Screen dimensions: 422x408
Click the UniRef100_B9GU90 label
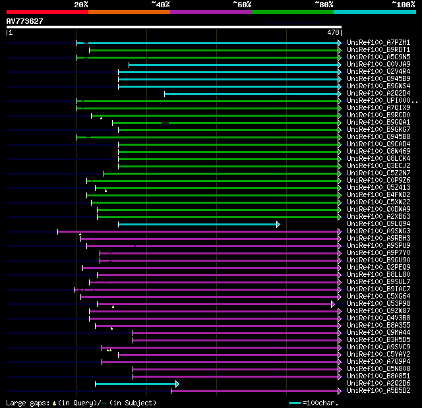click(378, 260)
